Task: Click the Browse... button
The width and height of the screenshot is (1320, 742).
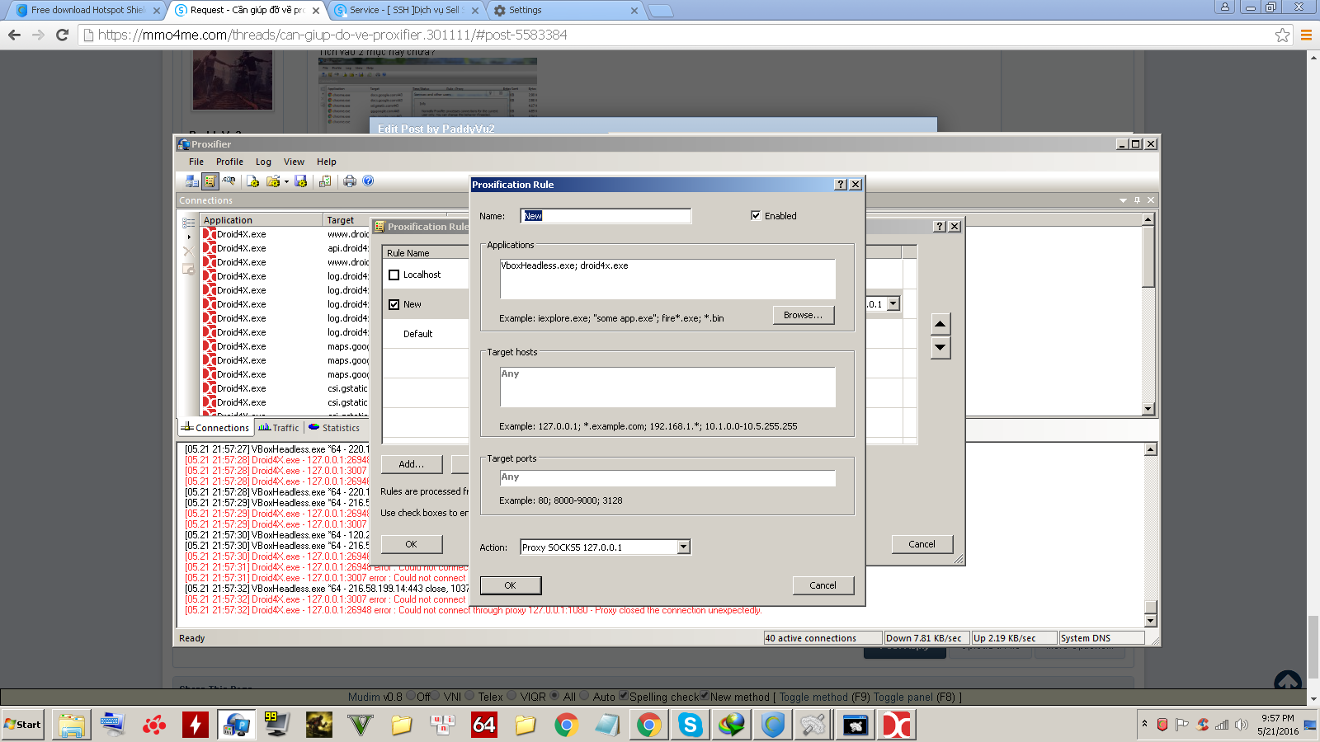Action: click(804, 315)
